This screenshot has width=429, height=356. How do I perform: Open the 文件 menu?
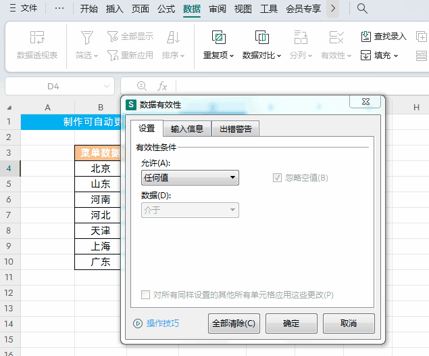(29, 8)
